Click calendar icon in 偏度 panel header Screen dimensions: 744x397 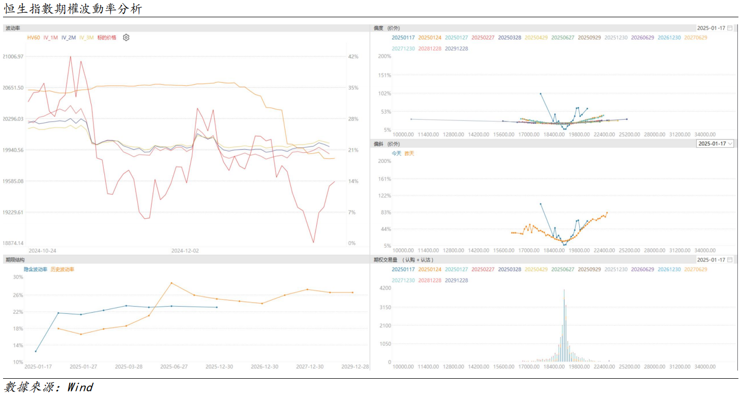[730, 28]
